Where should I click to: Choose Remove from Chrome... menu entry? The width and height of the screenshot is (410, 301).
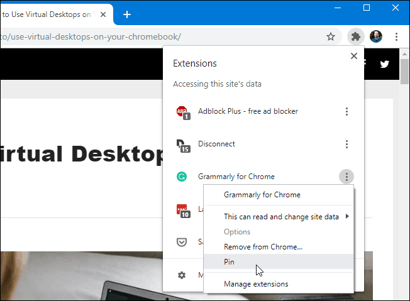279,247
